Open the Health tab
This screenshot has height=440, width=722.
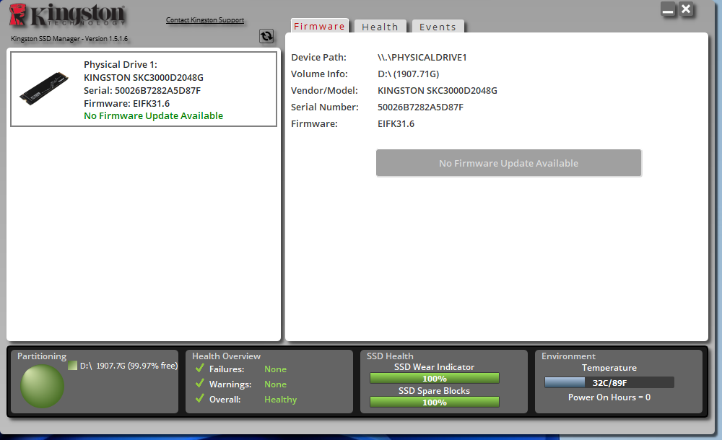[380, 27]
